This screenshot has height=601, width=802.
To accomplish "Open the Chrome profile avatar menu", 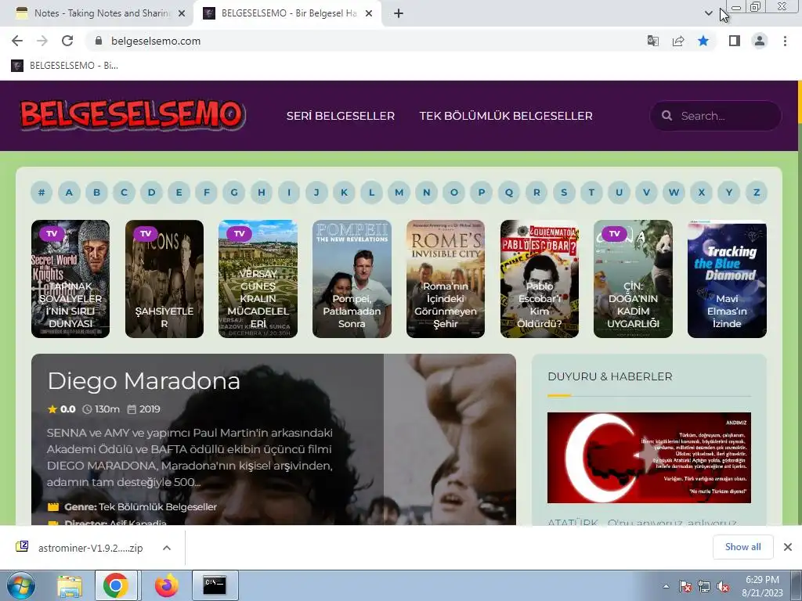I will point(760,41).
